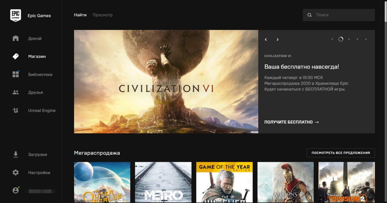Viewport: 387px width, 203px height.
Task: Open the Assassin's Creed Odyssey card
Action: [x=285, y=182]
